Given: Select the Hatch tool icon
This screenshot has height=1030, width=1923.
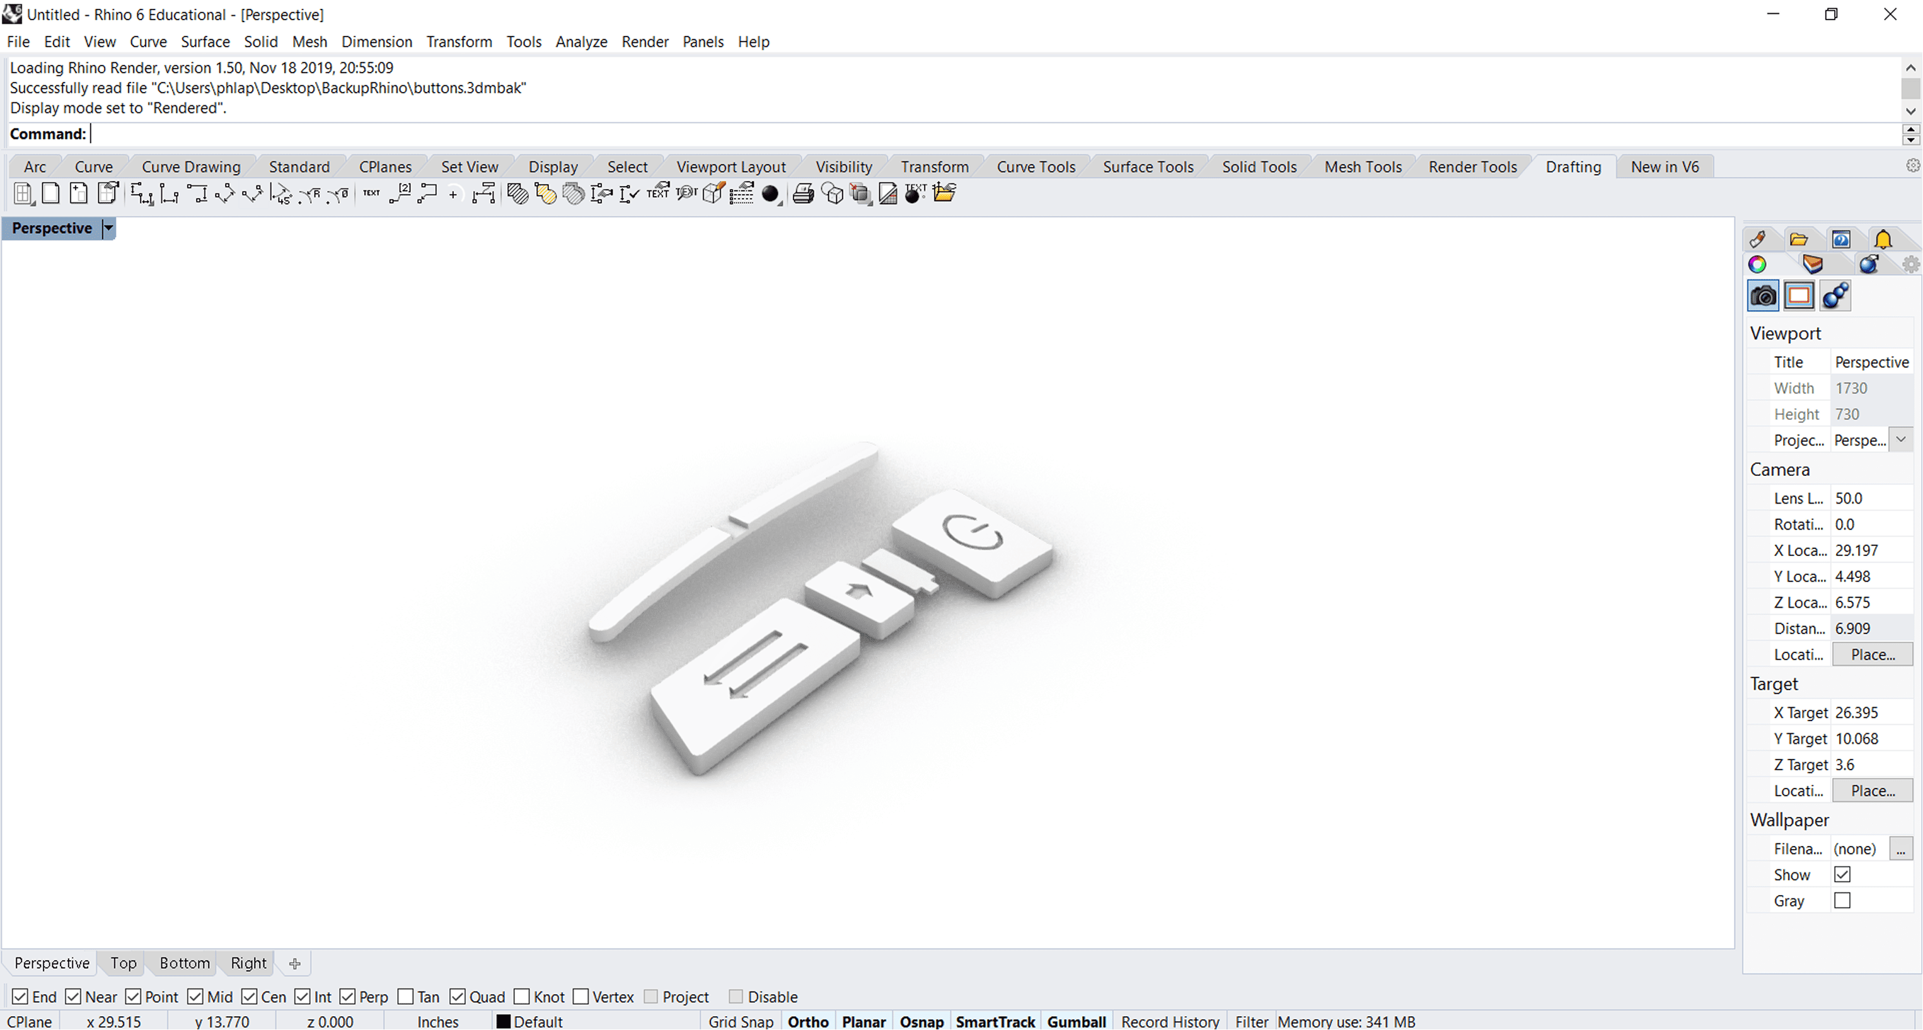Looking at the screenshot, I should pyautogui.click(x=517, y=194).
